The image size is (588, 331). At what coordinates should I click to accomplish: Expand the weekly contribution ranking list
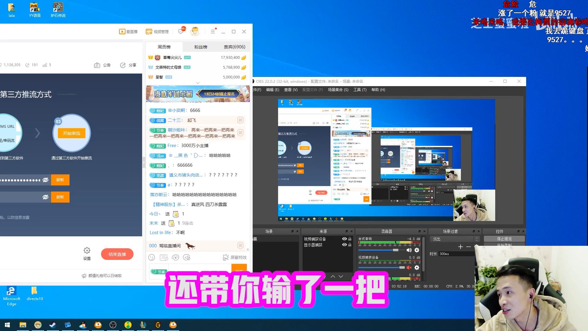click(x=198, y=83)
